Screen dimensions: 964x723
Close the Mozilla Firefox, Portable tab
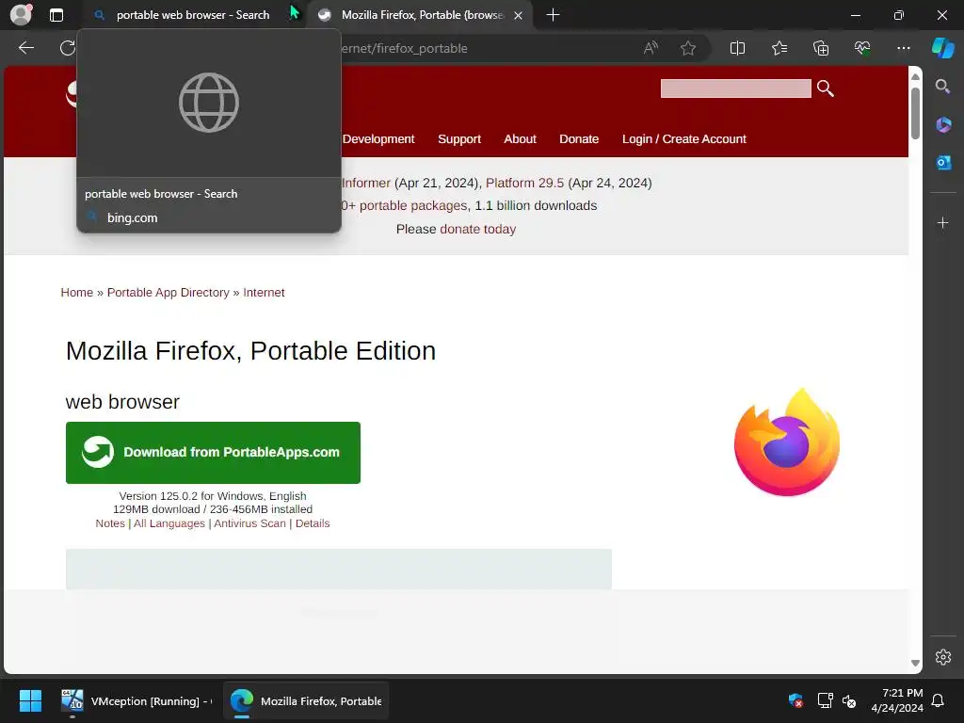point(519,15)
